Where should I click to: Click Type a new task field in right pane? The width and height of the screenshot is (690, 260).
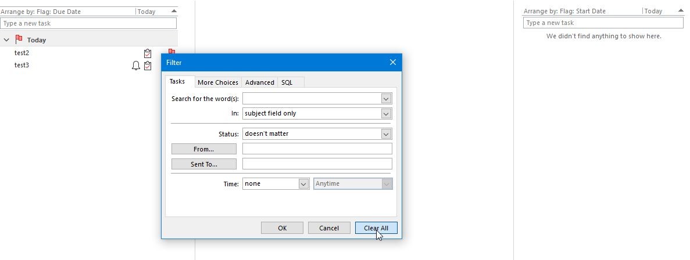[603, 23]
